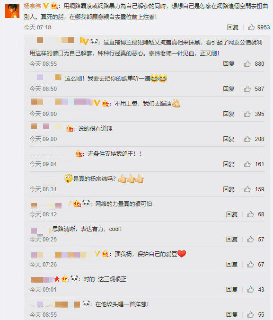The height and width of the screenshot is (320, 273).
Task: Thumbs-up the 说的很有道理 comment
Action: [247, 139]
